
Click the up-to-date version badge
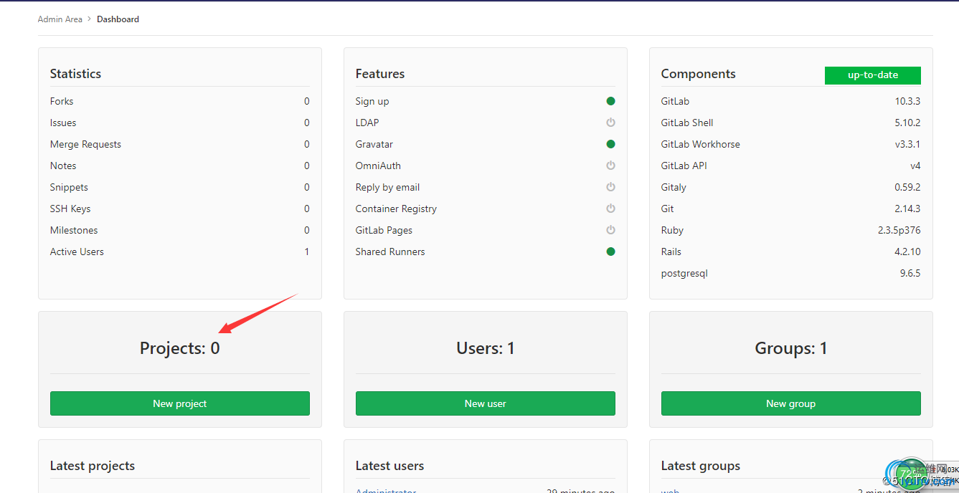tap(873, 75)
